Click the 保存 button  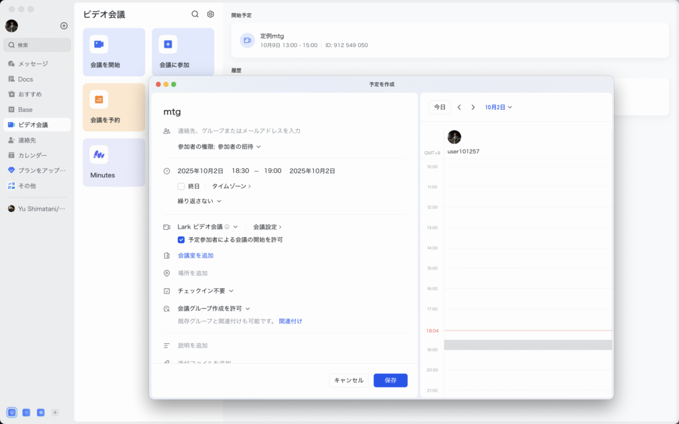pos(390,380)
